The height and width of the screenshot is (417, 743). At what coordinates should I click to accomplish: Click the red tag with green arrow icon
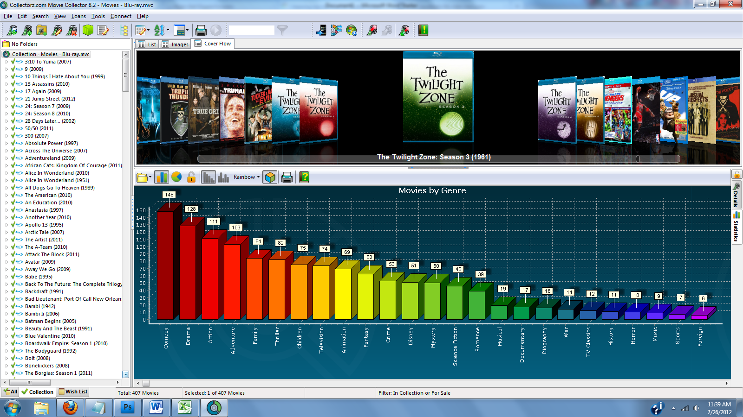pos(404,31)
